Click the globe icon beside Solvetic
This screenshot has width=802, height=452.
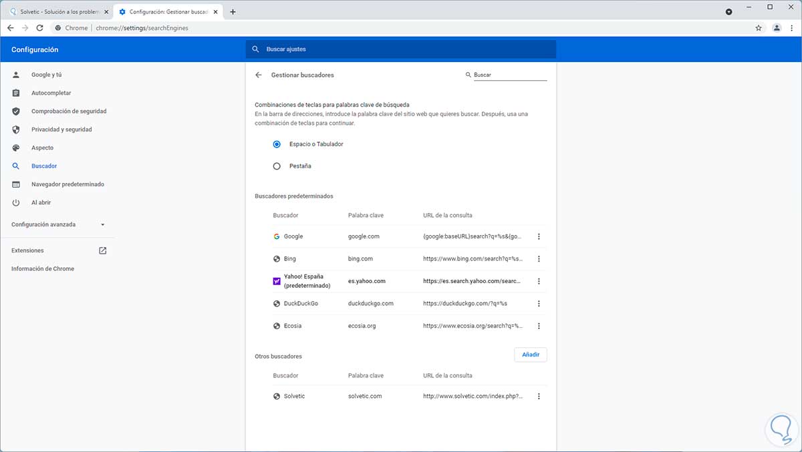coord(277,396)
